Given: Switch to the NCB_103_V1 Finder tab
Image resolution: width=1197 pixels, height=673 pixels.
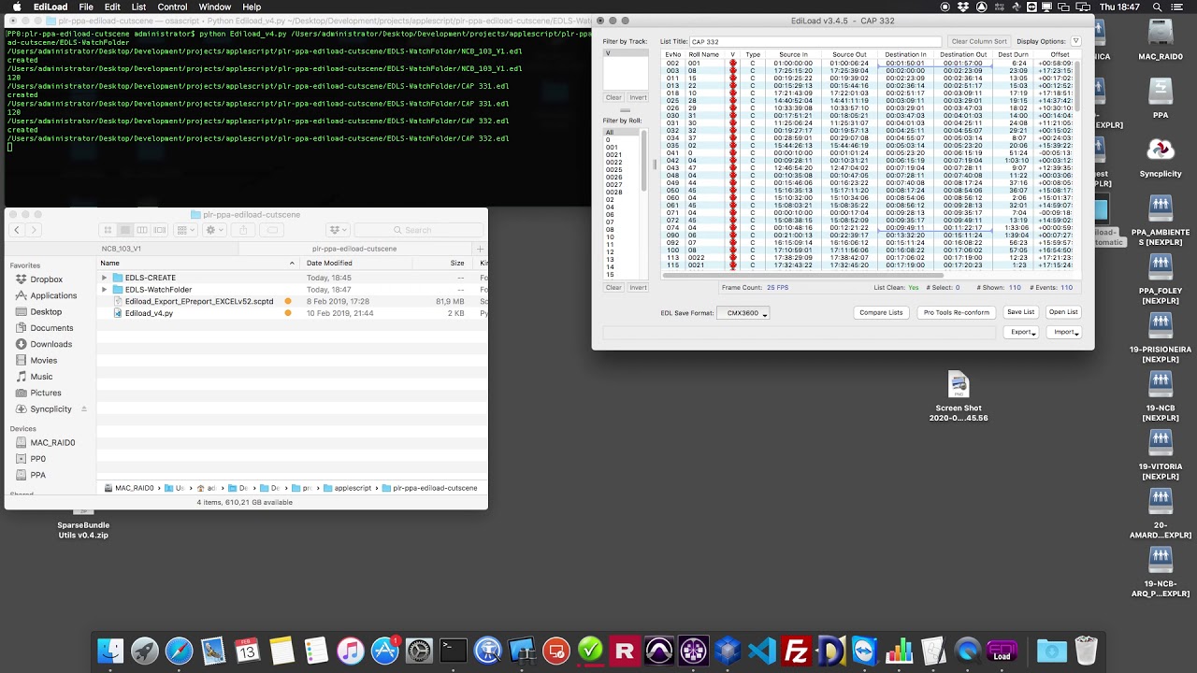Looking at the screenshot, I should pyautogui.click(x=122, y=249).
